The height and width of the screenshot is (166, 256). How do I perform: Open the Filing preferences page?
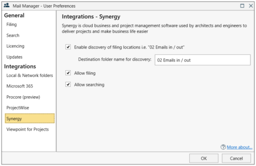[11, 25]
